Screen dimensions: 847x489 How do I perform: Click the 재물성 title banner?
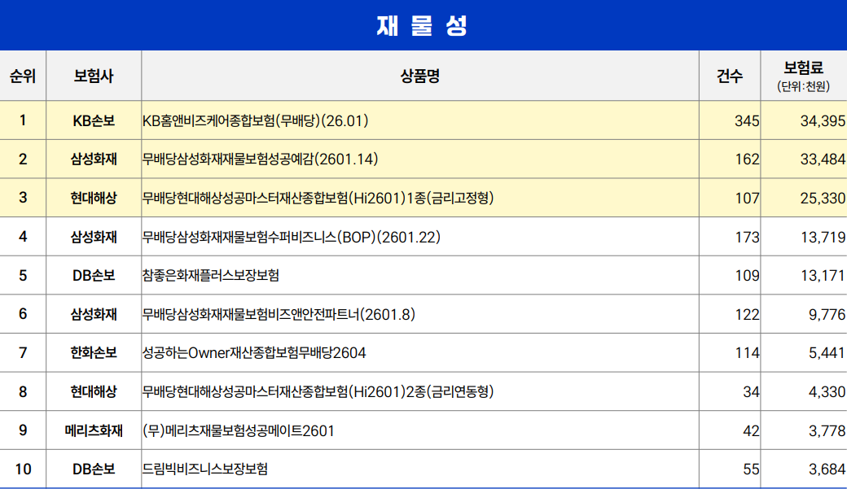[423, 25]
